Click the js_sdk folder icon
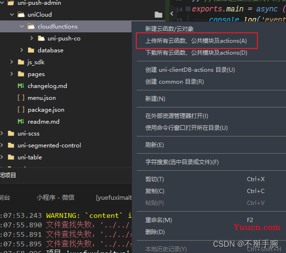The height and width of the screenshot is (253, 286). 21,62
